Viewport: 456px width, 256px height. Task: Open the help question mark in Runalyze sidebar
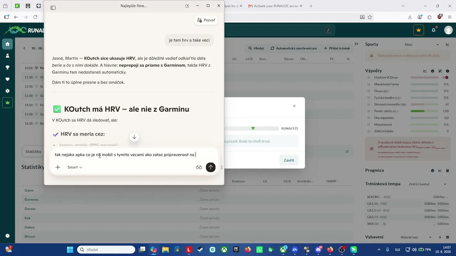[x=7, y=236]
